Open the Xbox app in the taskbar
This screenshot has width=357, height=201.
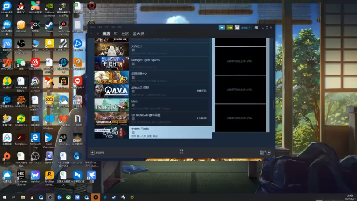click(x=68, y=197)
